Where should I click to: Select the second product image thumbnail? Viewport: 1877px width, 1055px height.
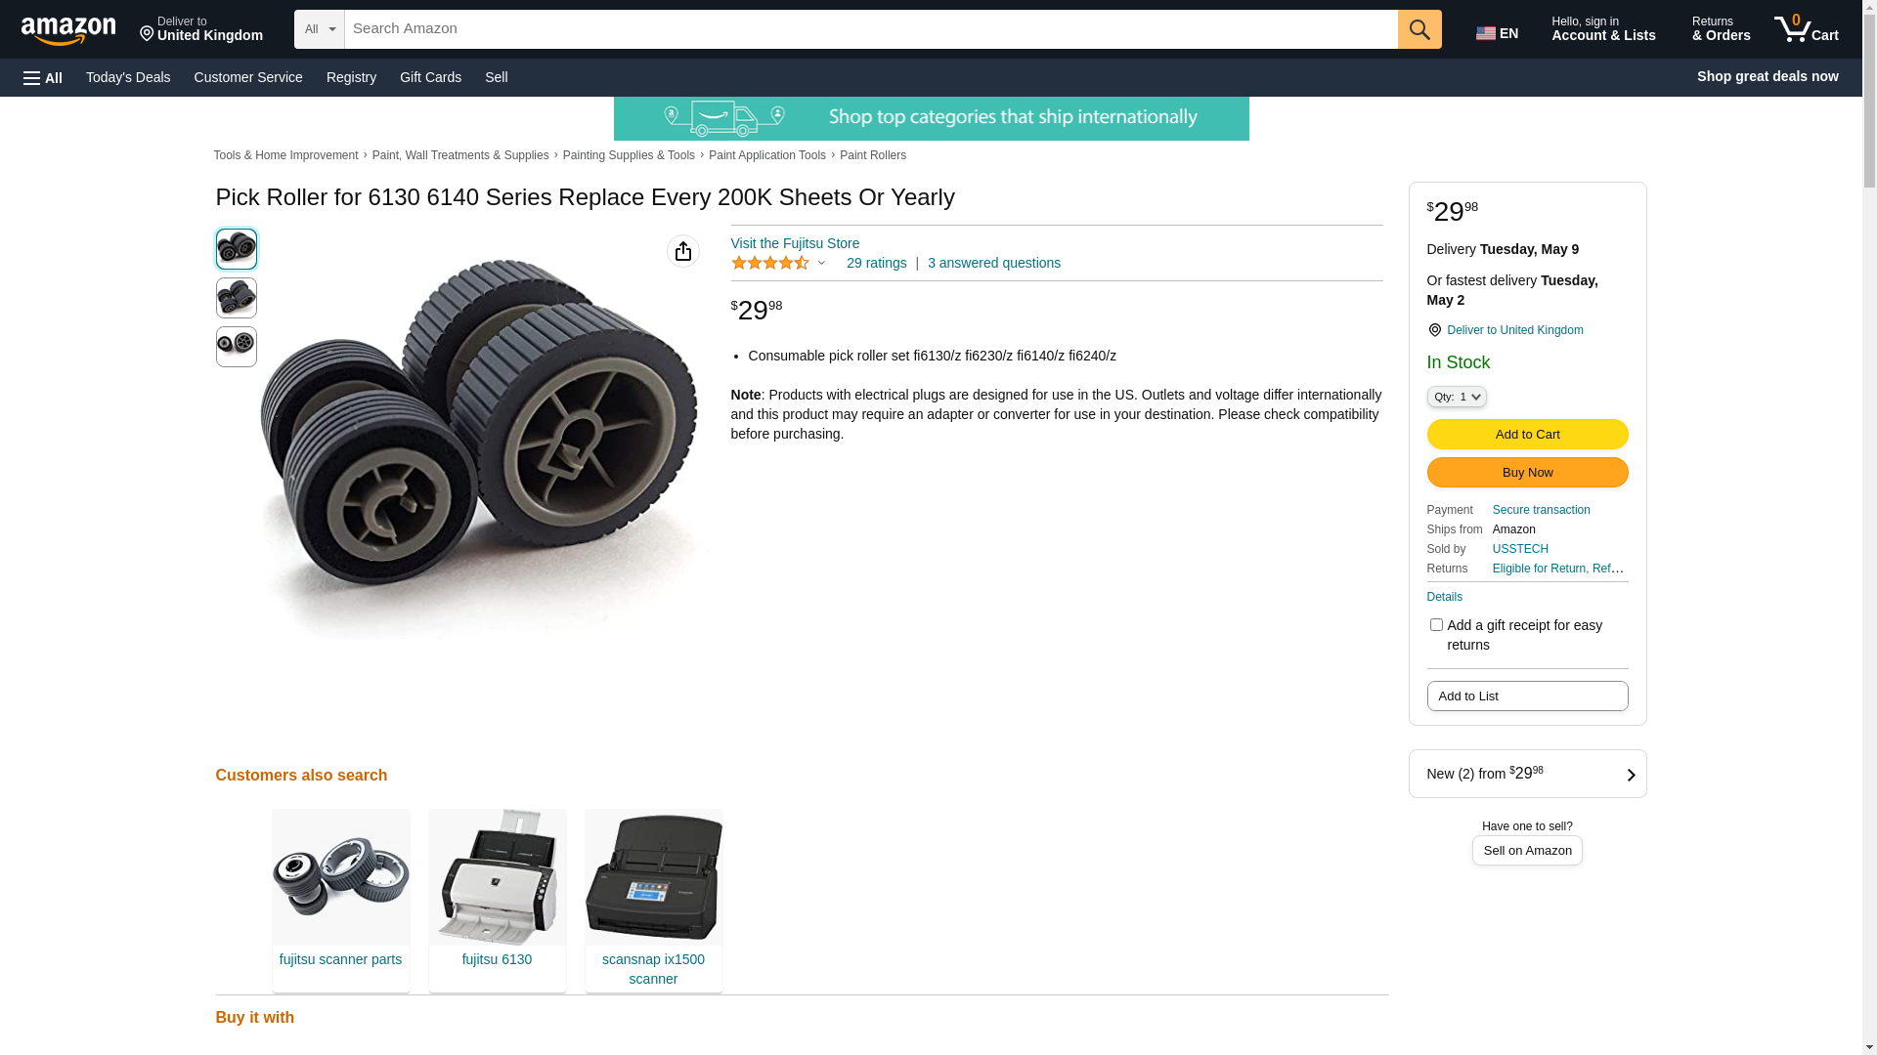(x=237, y=298)
